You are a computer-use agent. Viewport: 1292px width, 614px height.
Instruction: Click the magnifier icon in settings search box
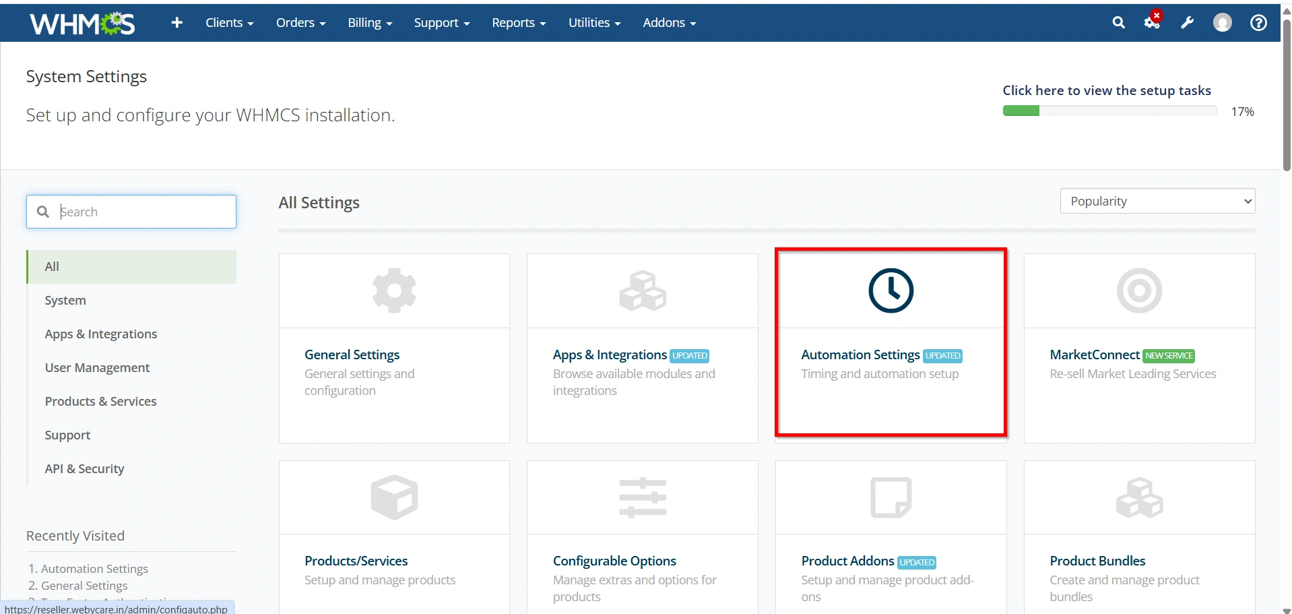43,212
